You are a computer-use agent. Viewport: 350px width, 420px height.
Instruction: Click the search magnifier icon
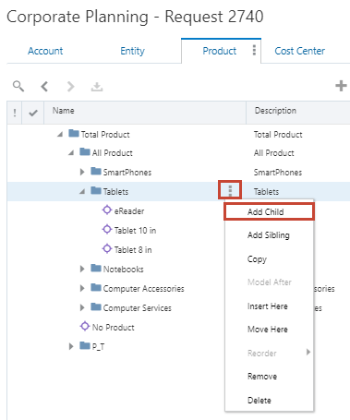click(18, 86)
